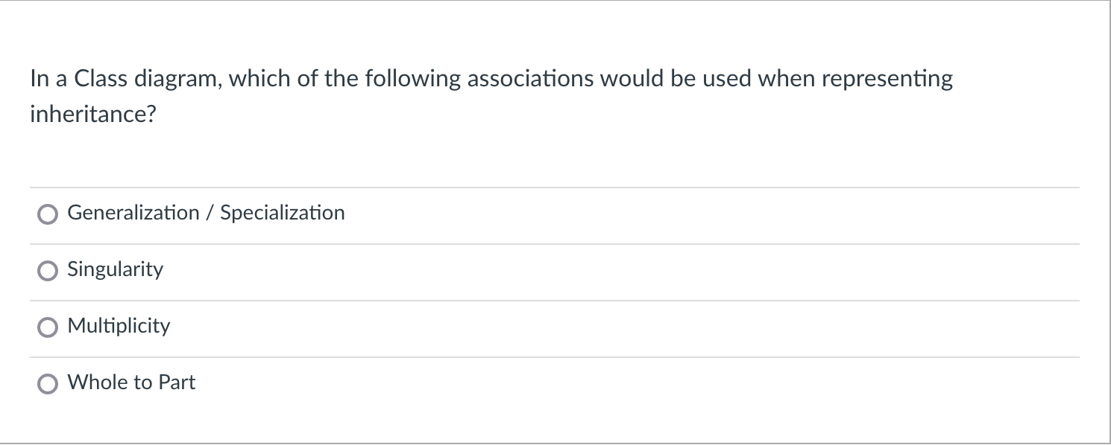The height and width of the screenshot is (445, 1111).
Task: Select the Generalization / Specialization radio button
Action: (x=47, y=214)
